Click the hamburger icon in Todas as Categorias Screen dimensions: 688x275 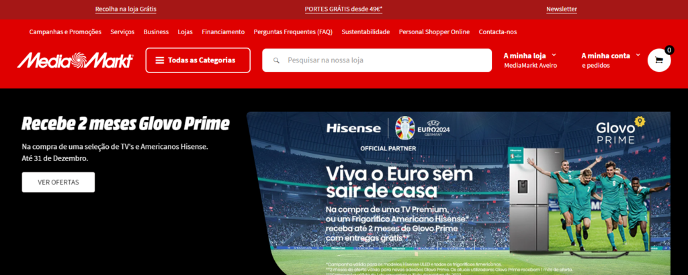coord(160,60)
